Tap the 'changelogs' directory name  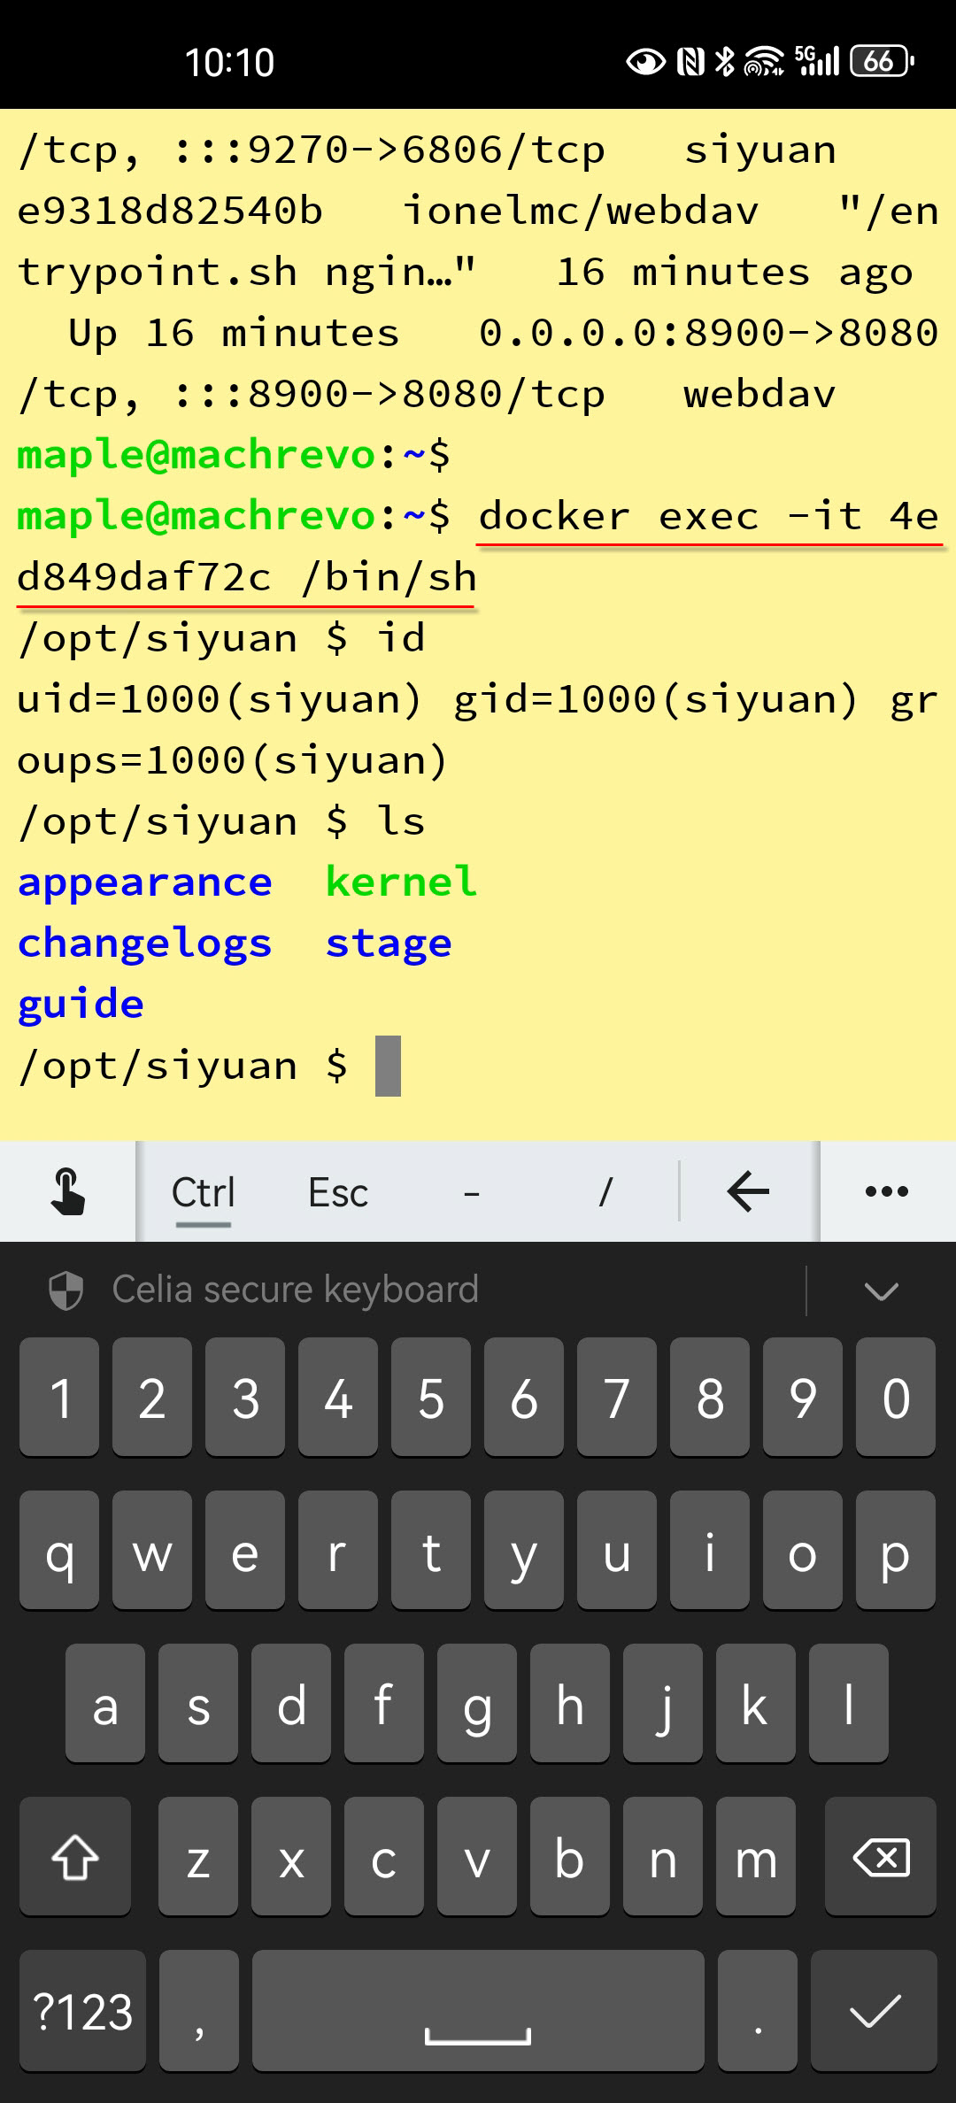[145, 944]
